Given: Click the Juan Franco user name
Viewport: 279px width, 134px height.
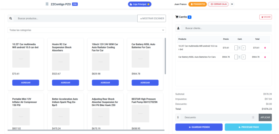Looking at the screenshot, I should pyautogui.click(x=181, y=4).
